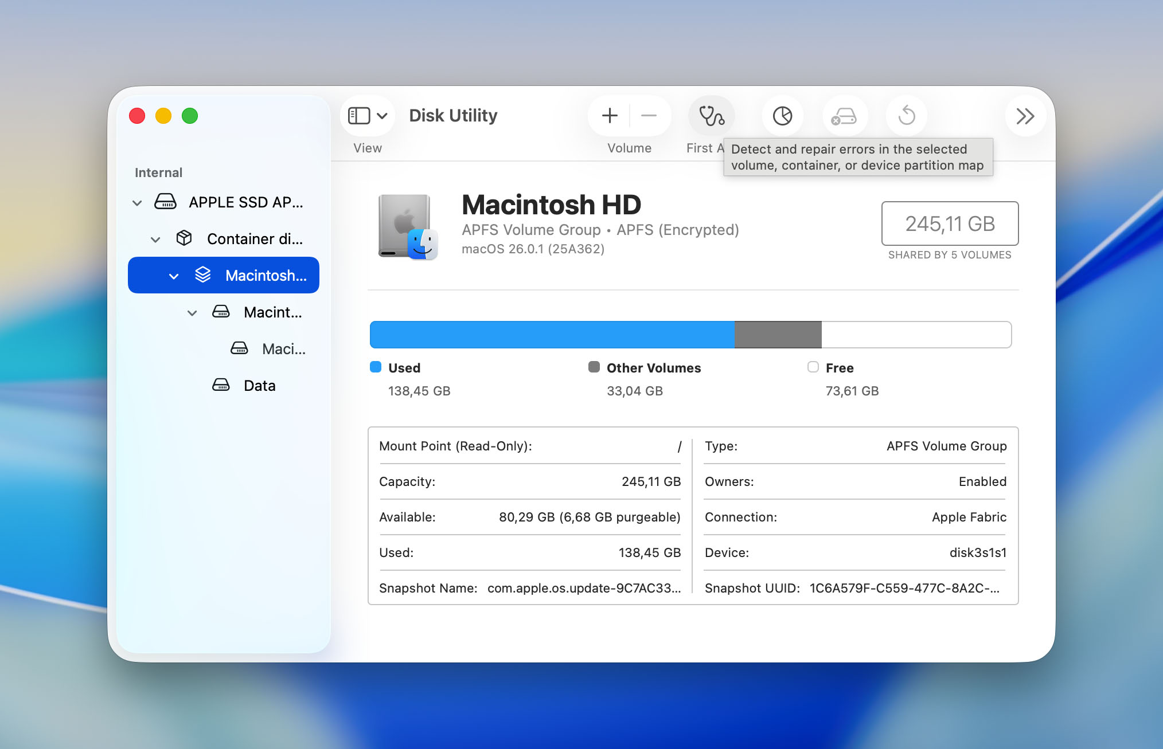Viewport: 1163px width, 749px height.
Task: Zoom window with green button
Action: click(190, 116)
